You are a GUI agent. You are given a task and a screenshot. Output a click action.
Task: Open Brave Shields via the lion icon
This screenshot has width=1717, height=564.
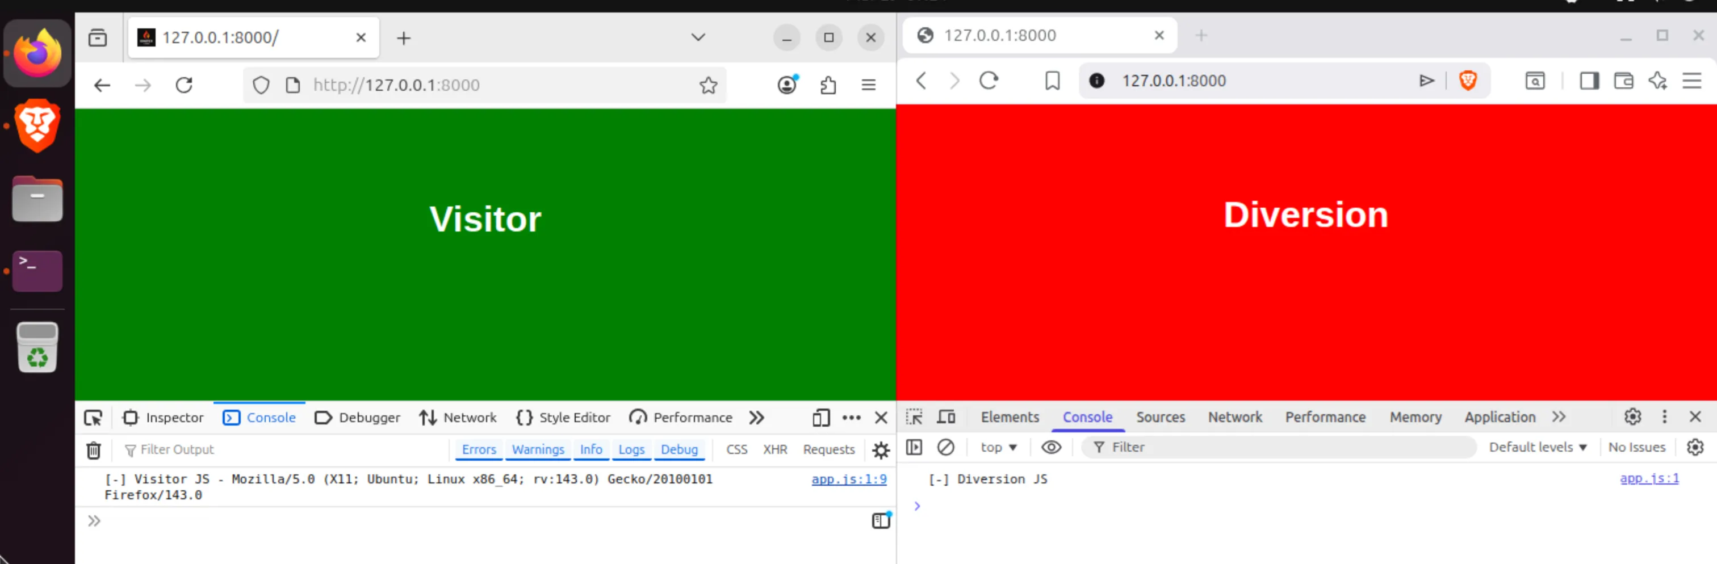(1468, 81)
